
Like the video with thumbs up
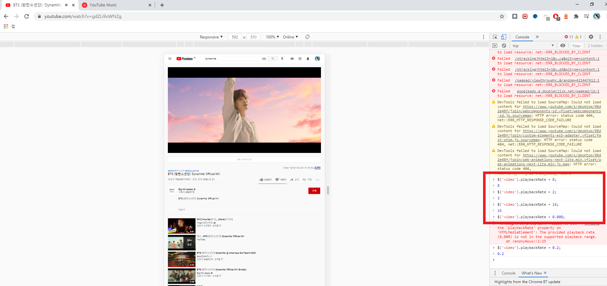(x=266, y=180)
